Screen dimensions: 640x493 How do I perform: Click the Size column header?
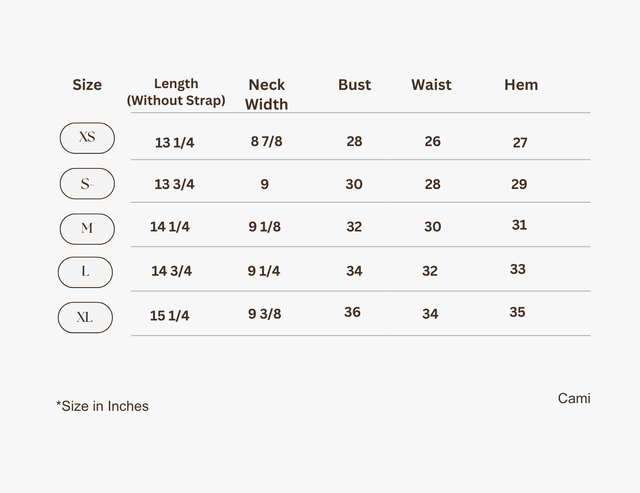[87, 85]
